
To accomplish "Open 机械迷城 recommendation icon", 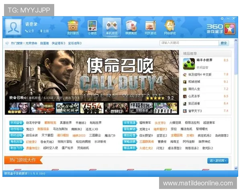I will pos(185,82).
